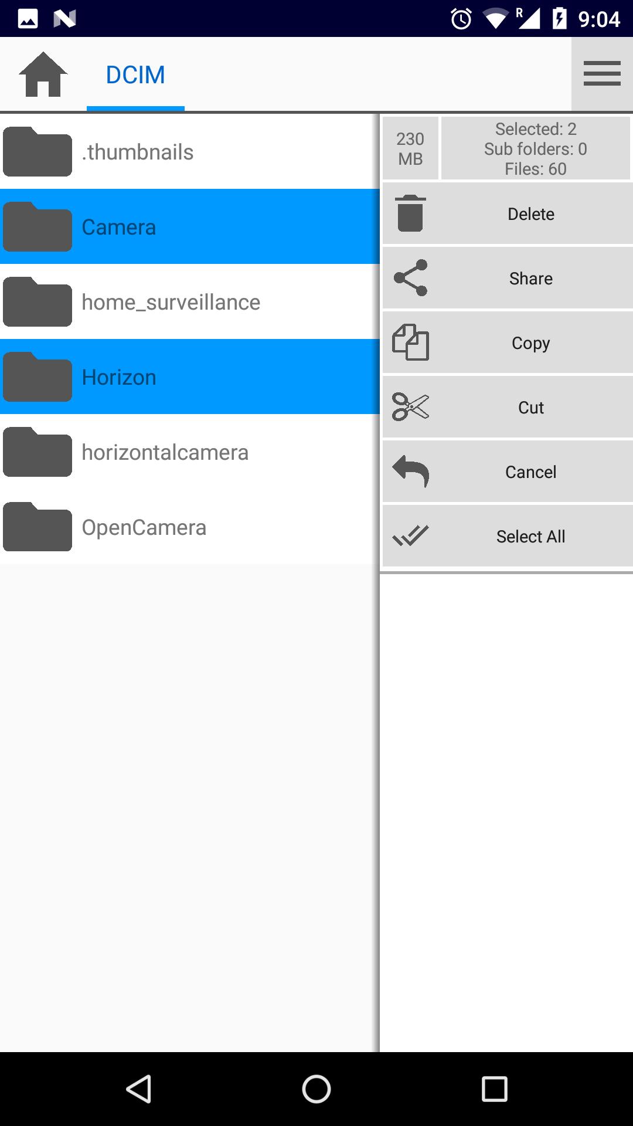Tap the Copy documents icon

pos(410,342)
